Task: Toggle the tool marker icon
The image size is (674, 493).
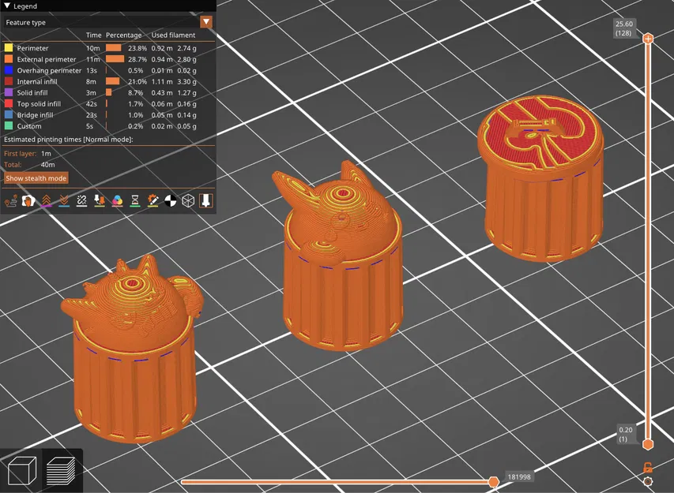Action: coord(206,201)
